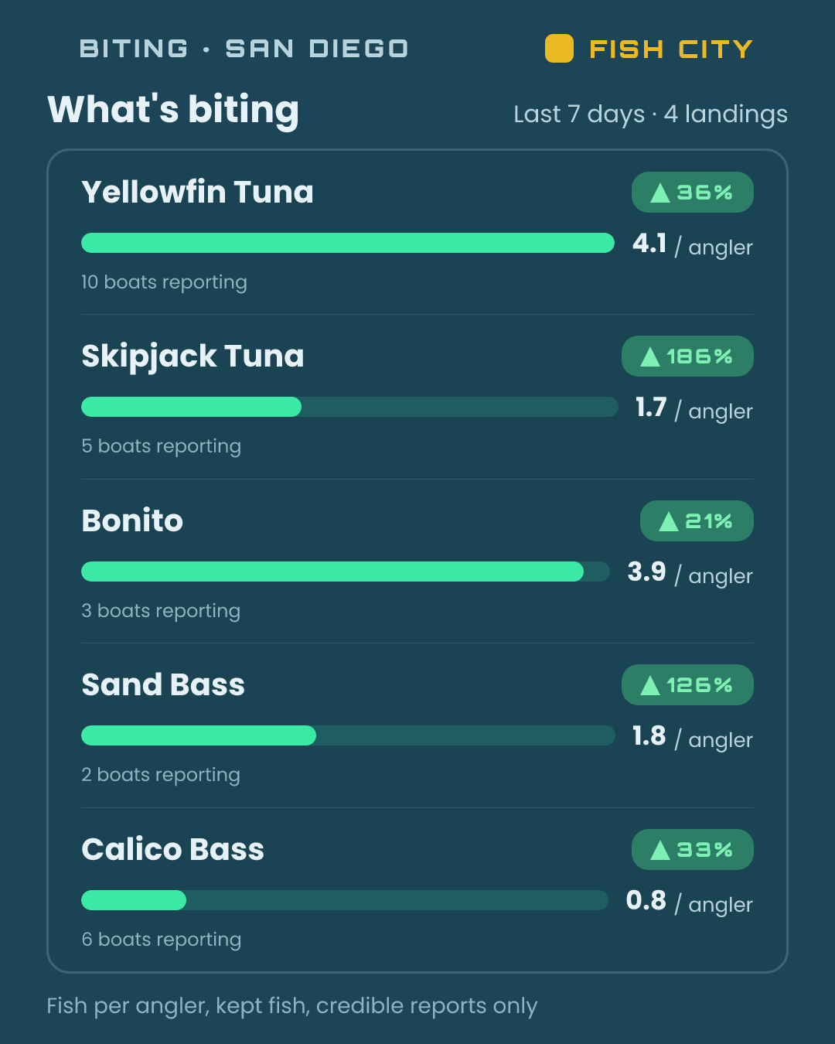Click the up triangle in Bonito badge
835x1044 pixels.
coord(669,521)
